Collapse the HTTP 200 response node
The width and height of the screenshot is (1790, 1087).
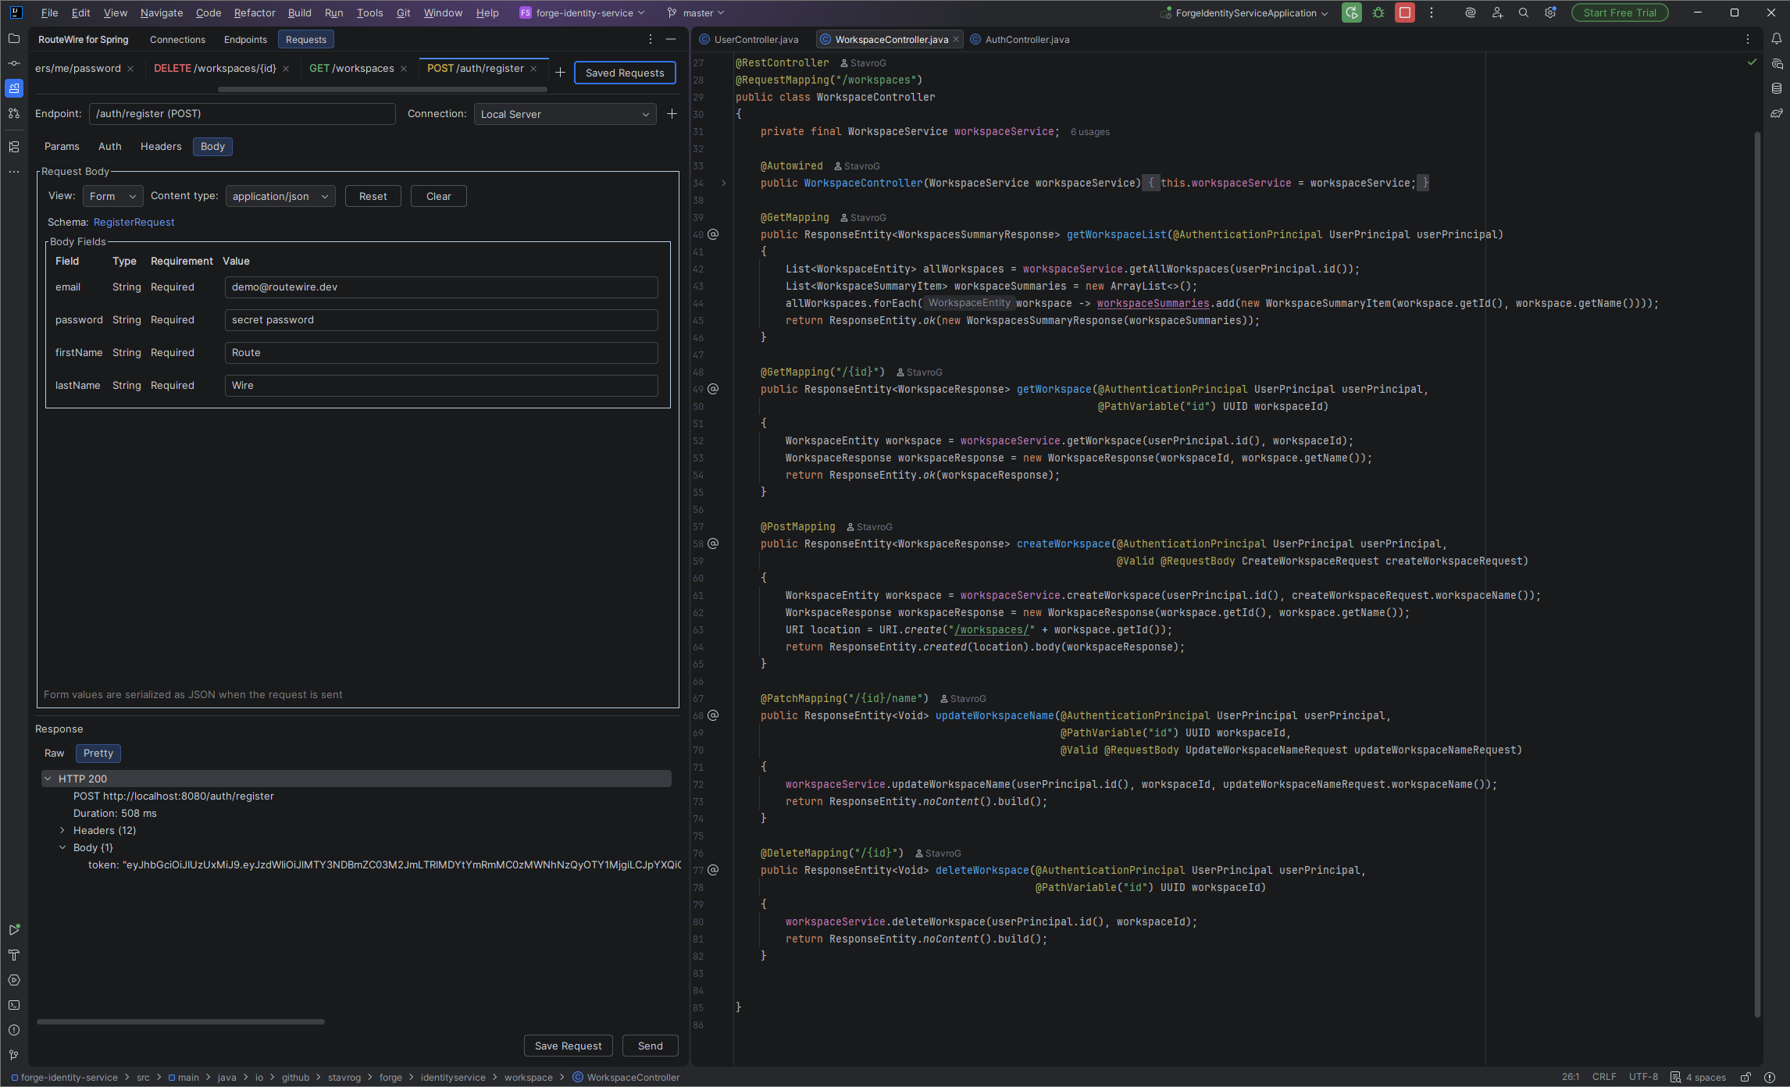pyautogui.click(x=48, y=779)
